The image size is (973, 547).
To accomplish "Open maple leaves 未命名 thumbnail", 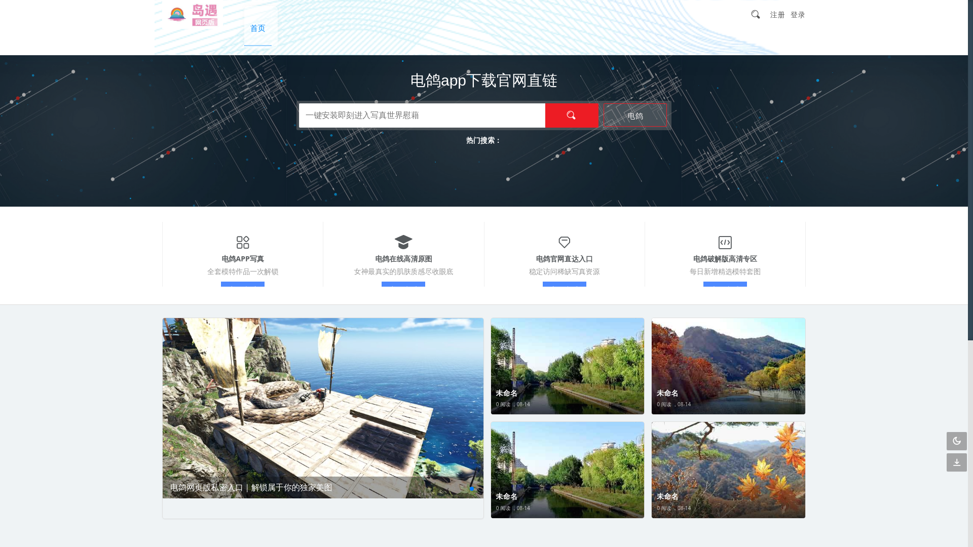I will coord(728,470).
